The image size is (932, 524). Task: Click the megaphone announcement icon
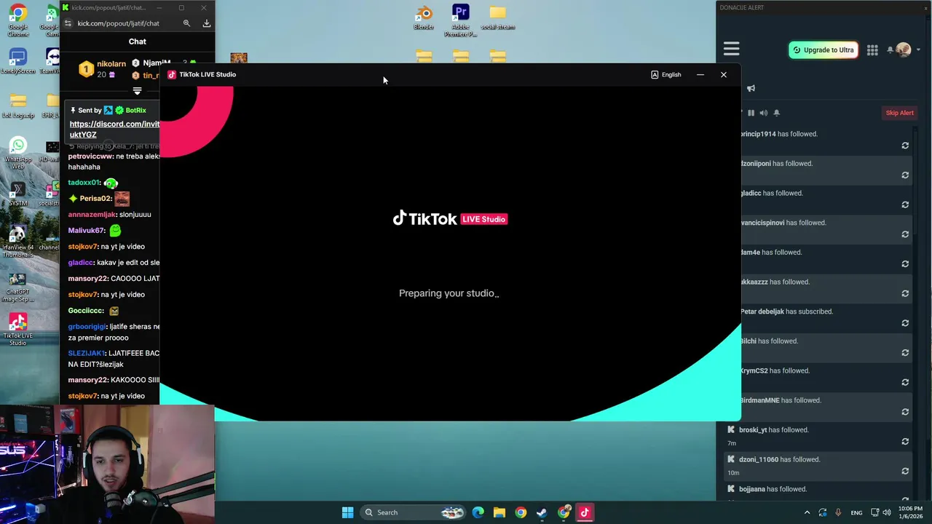(751, 88)
